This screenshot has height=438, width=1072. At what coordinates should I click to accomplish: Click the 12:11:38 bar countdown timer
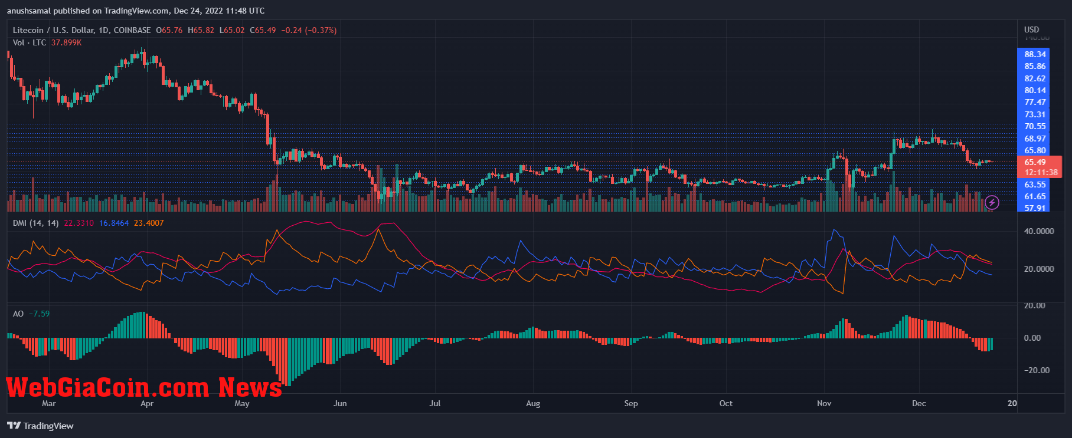[x=1041, y=172]
